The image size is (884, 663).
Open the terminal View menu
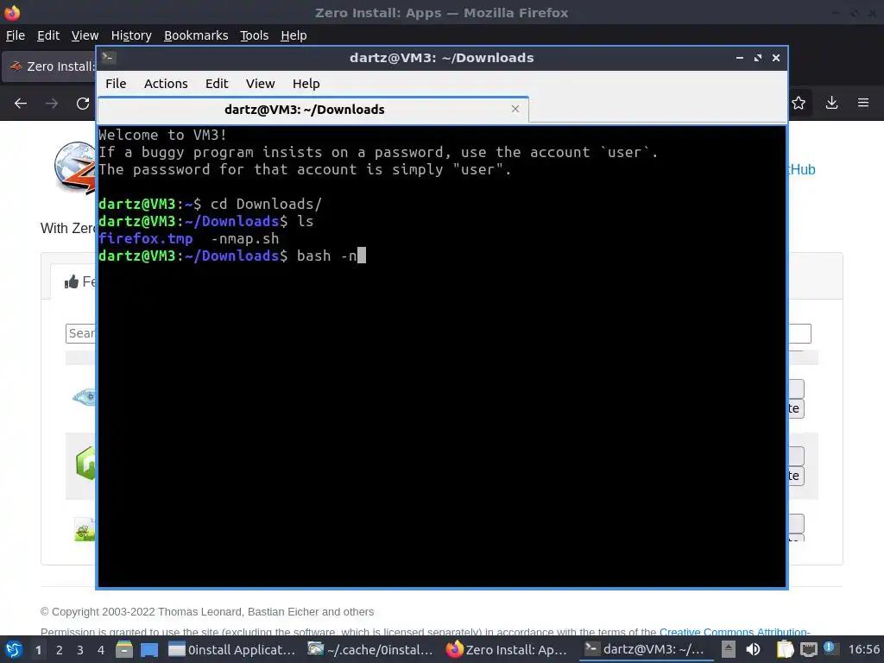click(x=260, y=84)
